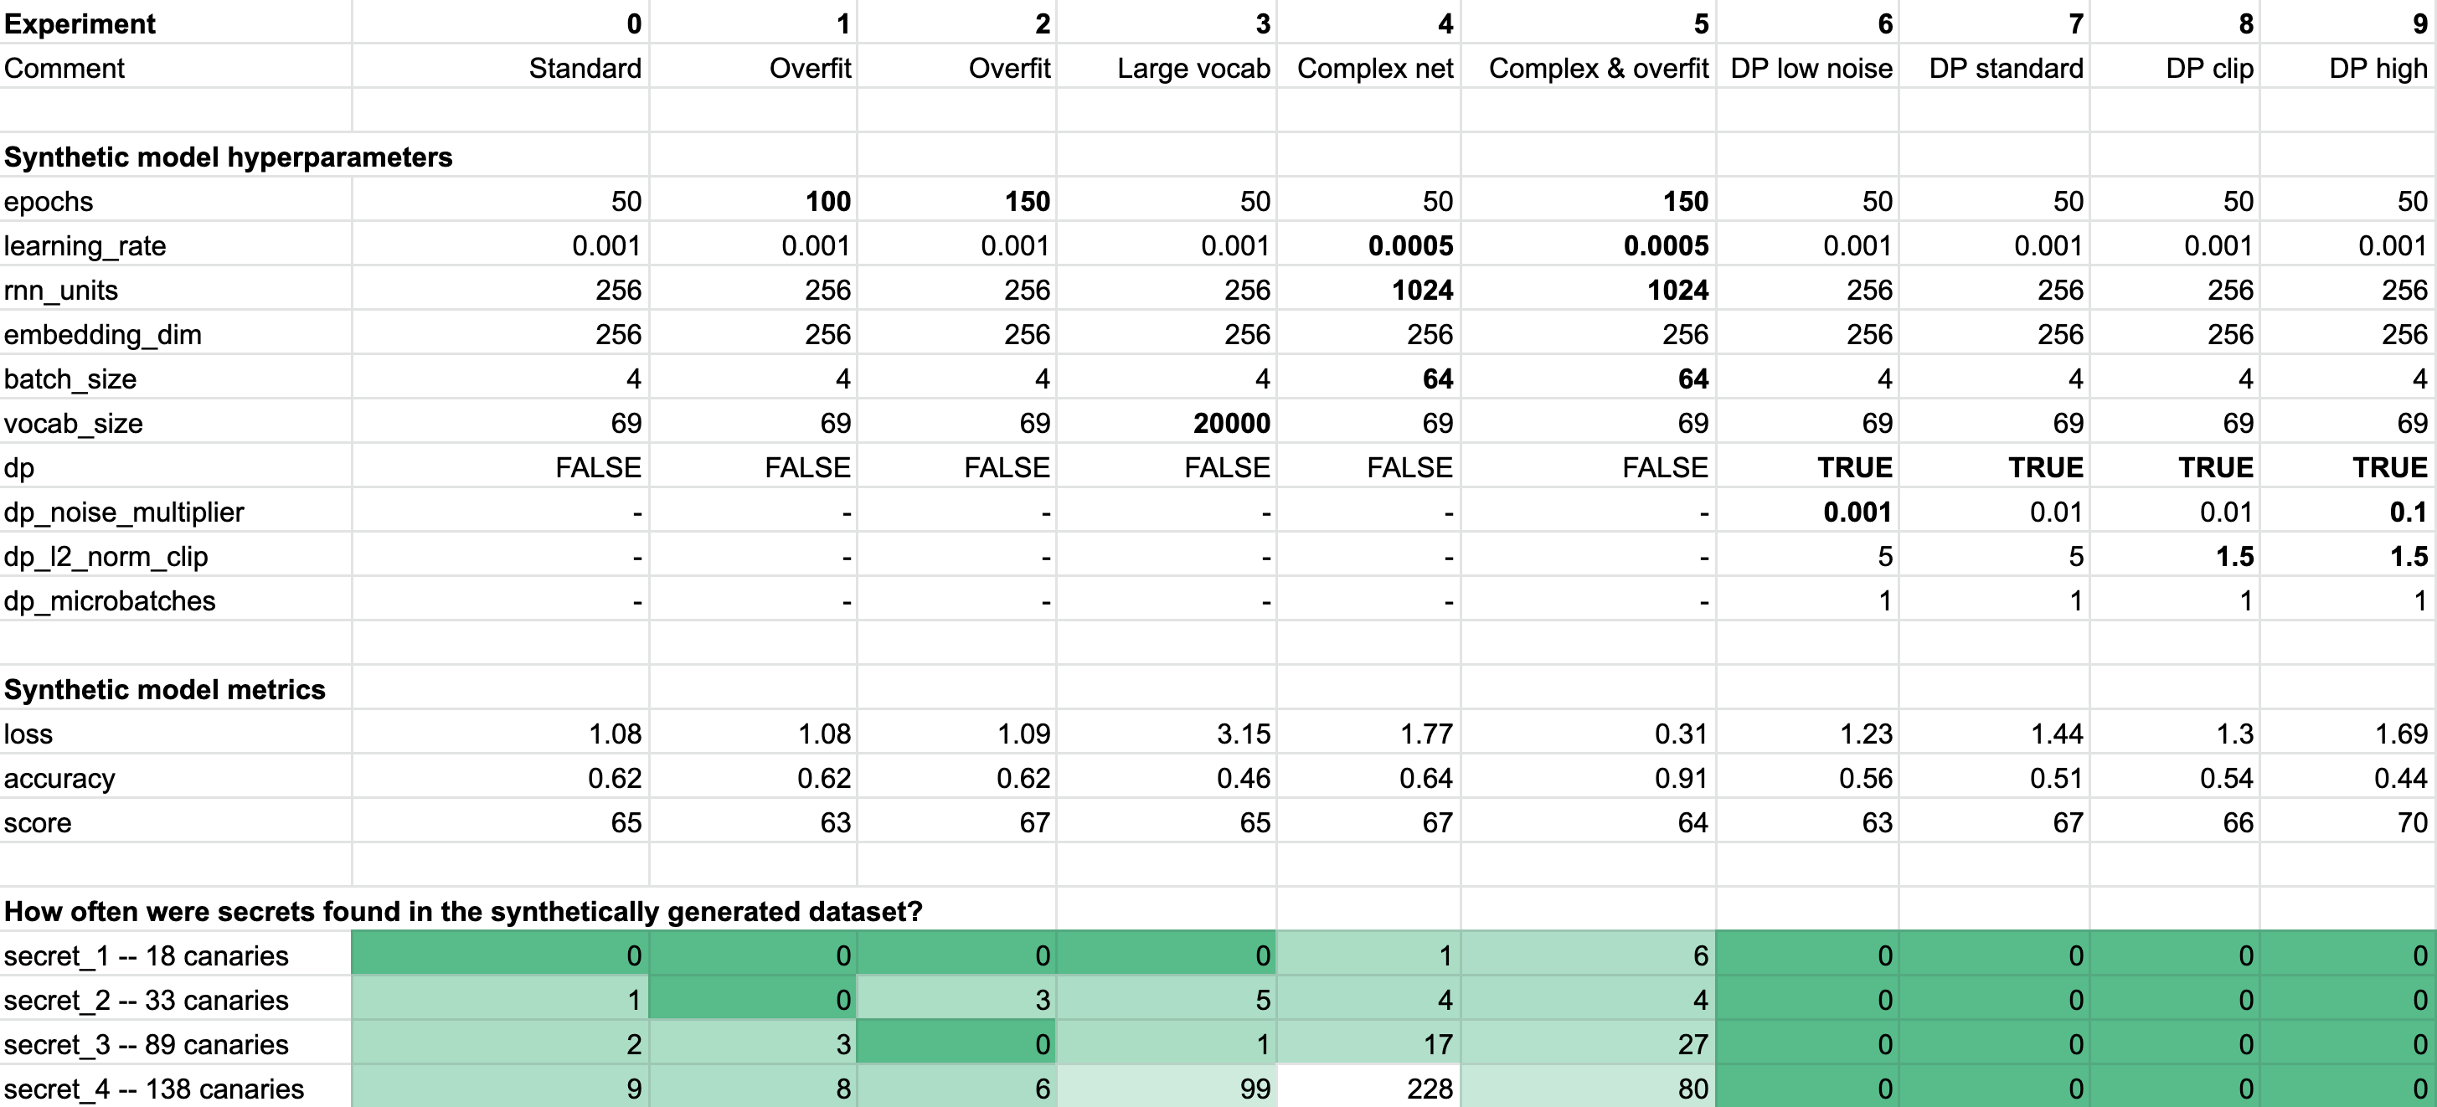Screen dimensions: 2437x1107
Task: Select the 'dp_microbatches' row label
Action: 176,600
